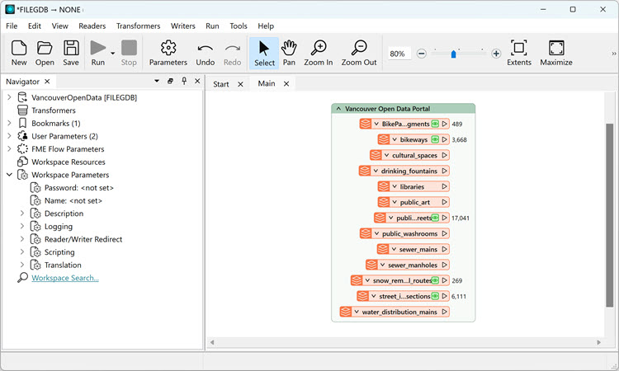
Task: Expand User Parameters (2) node
Action: (9, 136)
